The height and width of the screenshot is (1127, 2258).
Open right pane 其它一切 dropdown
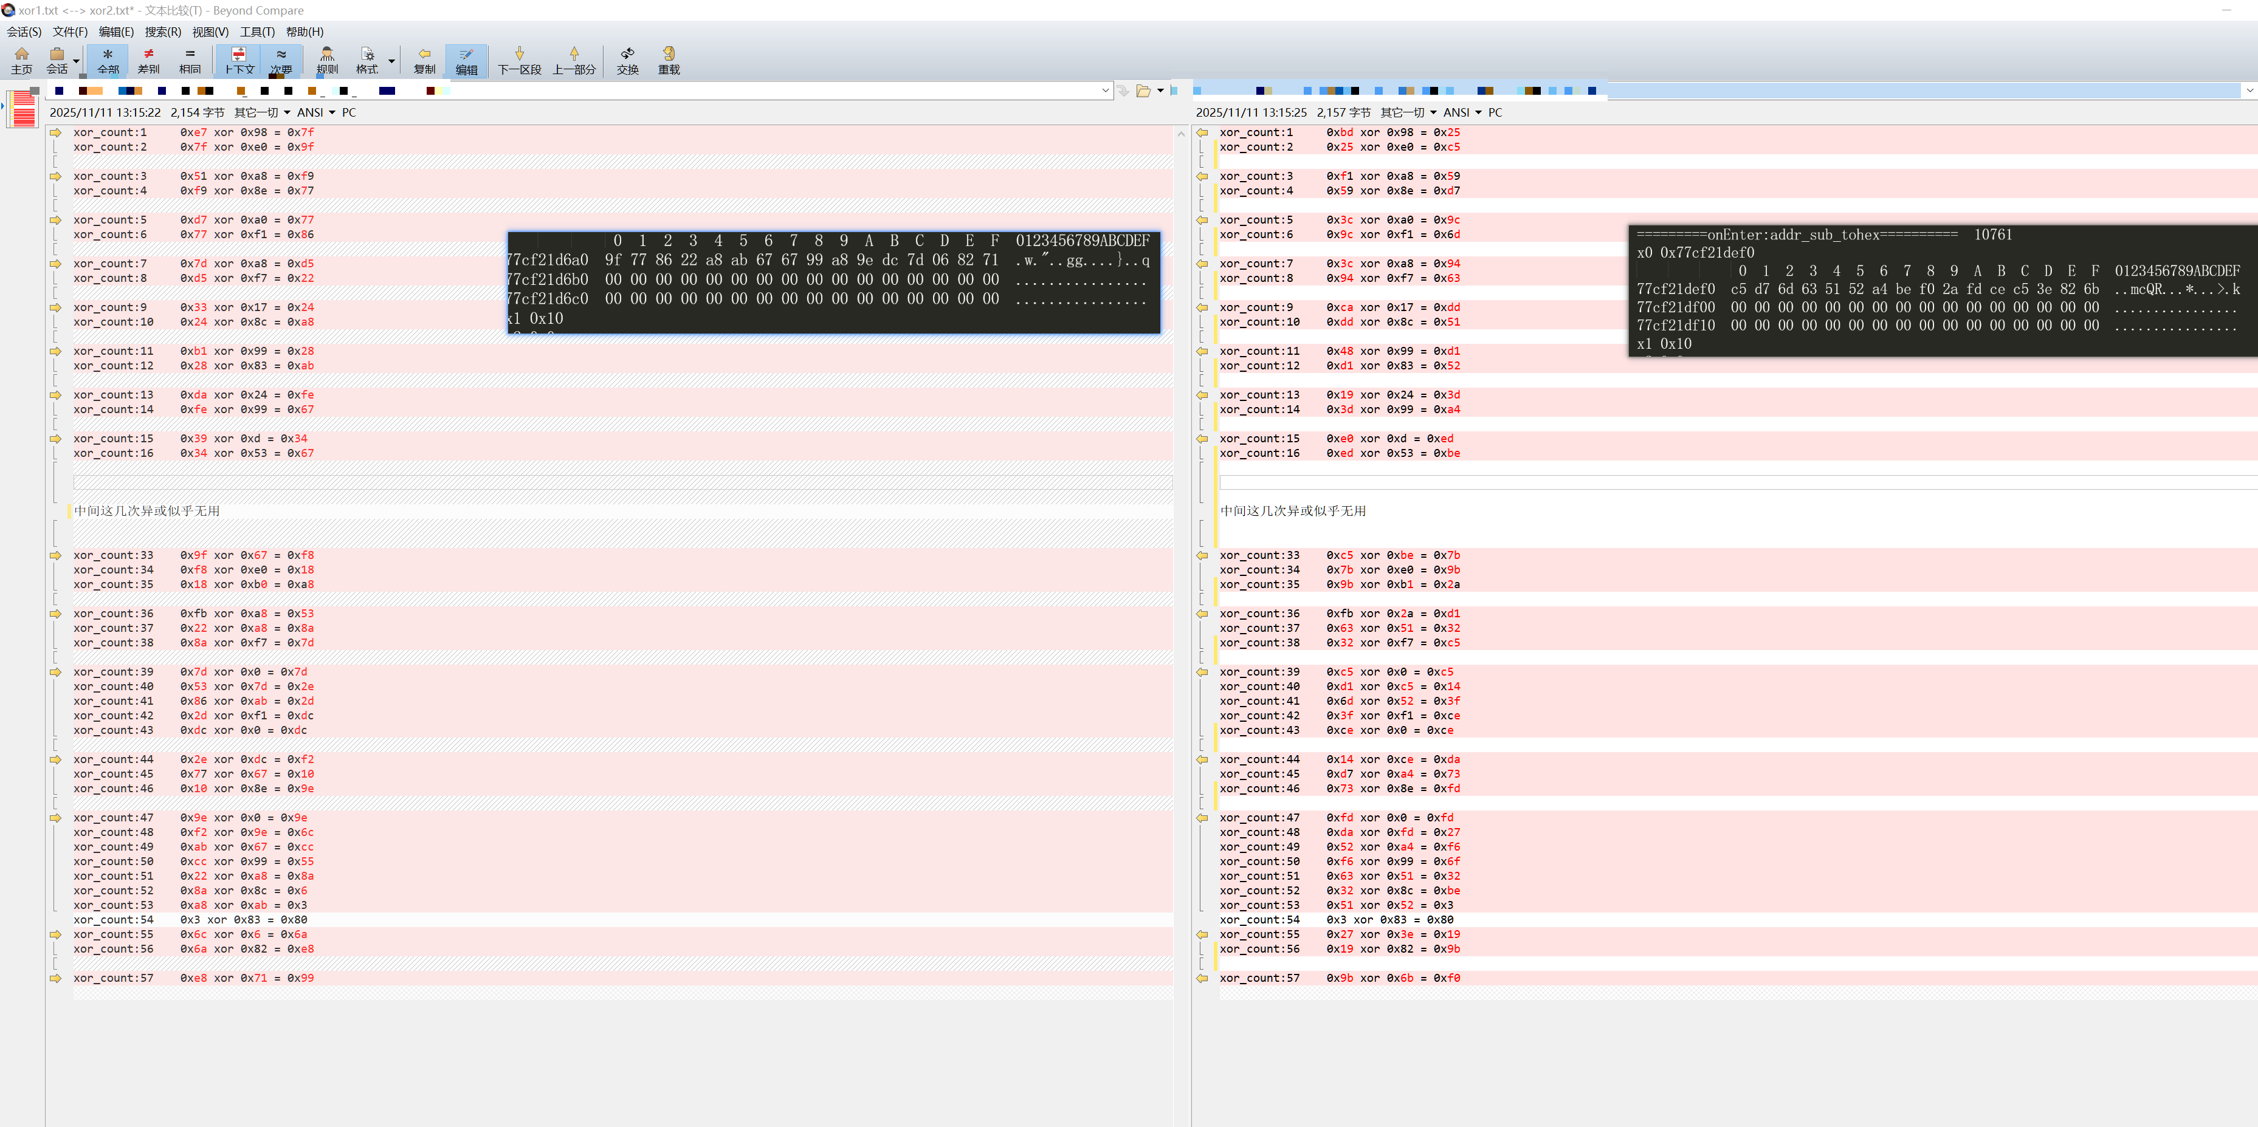pyautogui.click(x=1408, y=112)
